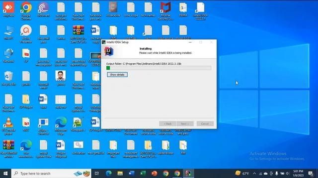
Task: Open Word from the taskbar
Action: tap(131, 174)
